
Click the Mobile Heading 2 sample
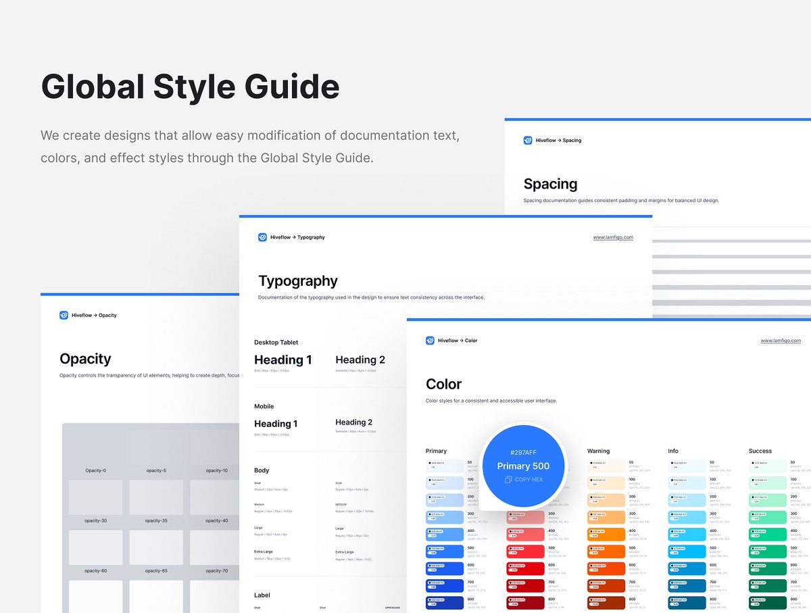point(354,422)
